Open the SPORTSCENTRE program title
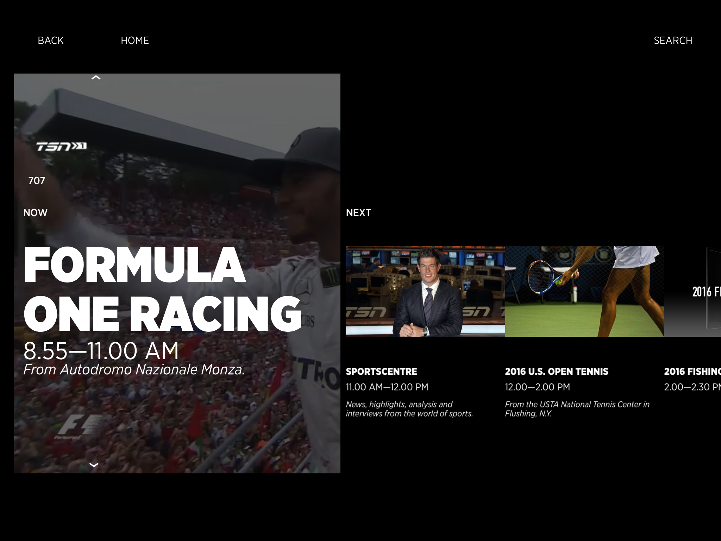The height and width of the screenshot is (541, 721). click(x=381, y=371)
